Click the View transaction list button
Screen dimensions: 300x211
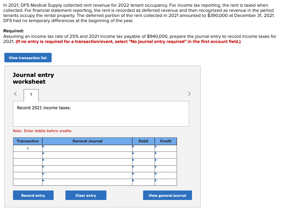pyautogui.click(x=28, y=58)
